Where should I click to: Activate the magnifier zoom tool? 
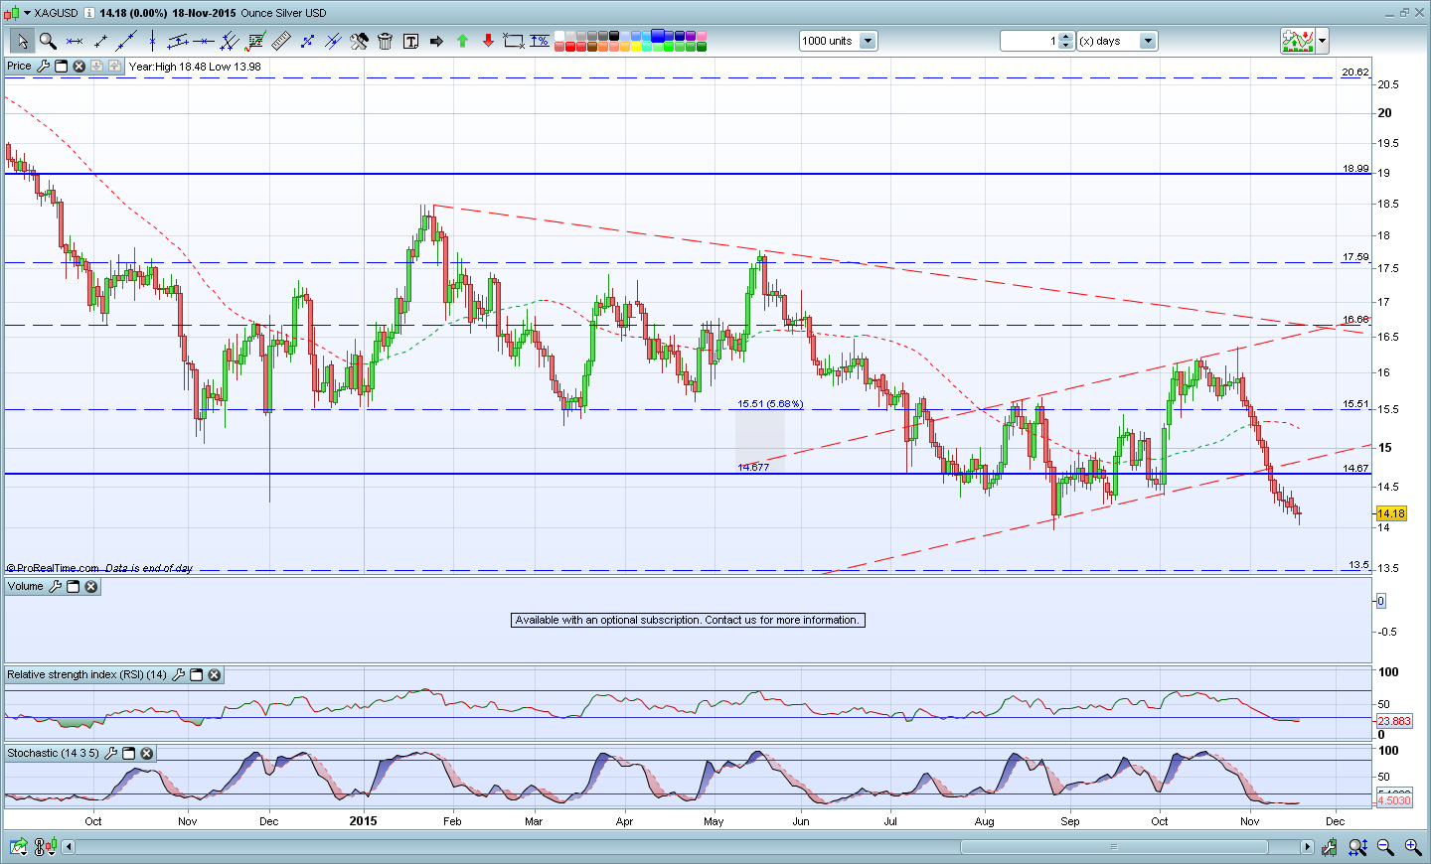48,41
